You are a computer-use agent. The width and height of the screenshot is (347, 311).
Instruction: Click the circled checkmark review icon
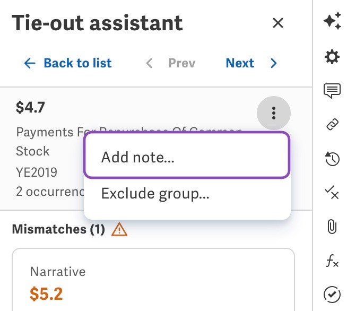[332, 295]
